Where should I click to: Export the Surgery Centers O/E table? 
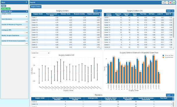coord(169,11)
